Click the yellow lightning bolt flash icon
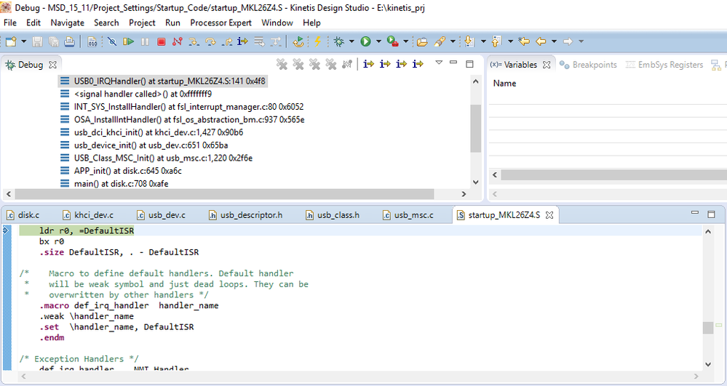727x386 pixels. [317, 41]
